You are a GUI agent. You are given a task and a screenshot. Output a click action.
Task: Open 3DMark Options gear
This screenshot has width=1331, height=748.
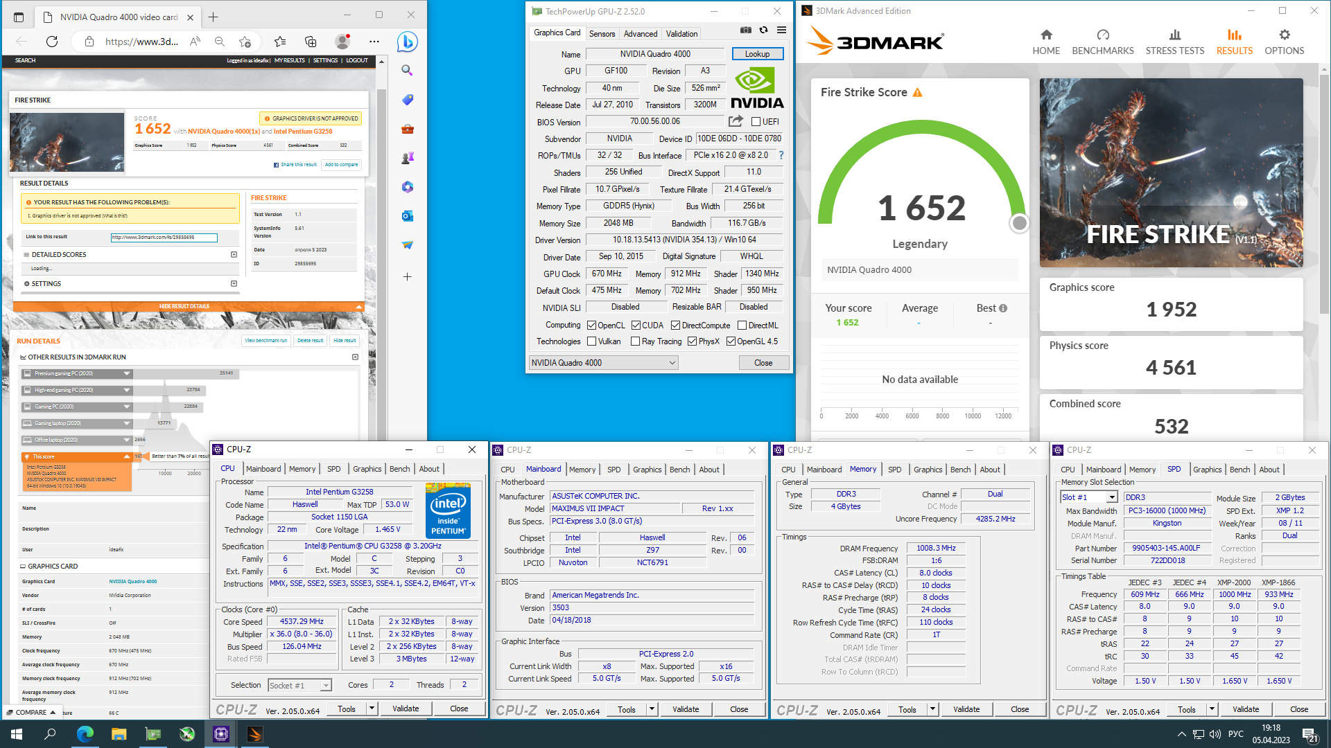[x=1284, y=42]
